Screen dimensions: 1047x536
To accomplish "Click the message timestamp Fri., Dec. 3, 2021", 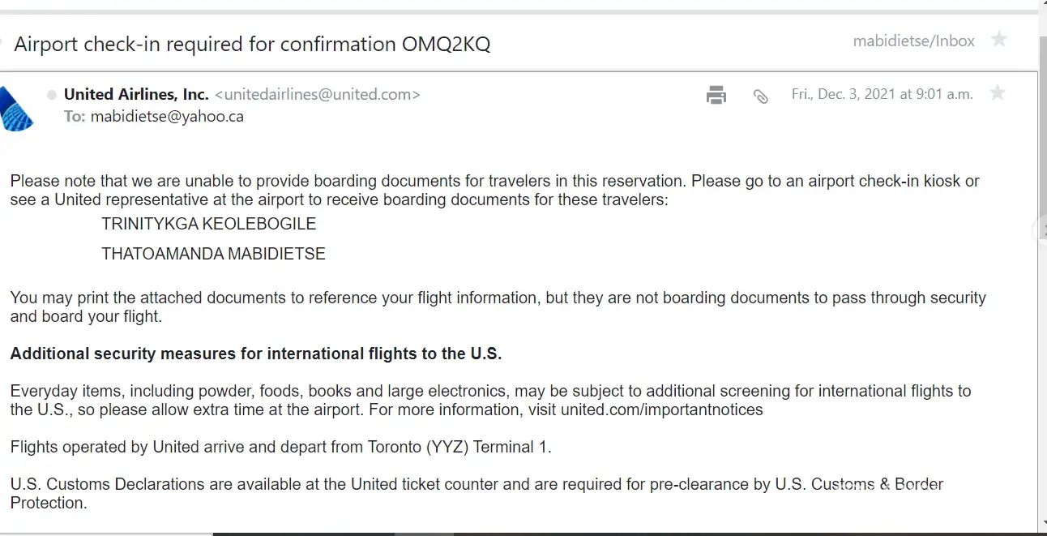I will (x=882, y=94).
